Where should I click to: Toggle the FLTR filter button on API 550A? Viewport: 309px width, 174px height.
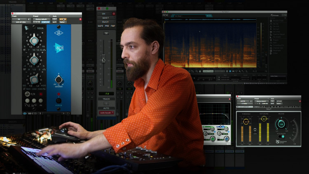click(x=27, y=94)
